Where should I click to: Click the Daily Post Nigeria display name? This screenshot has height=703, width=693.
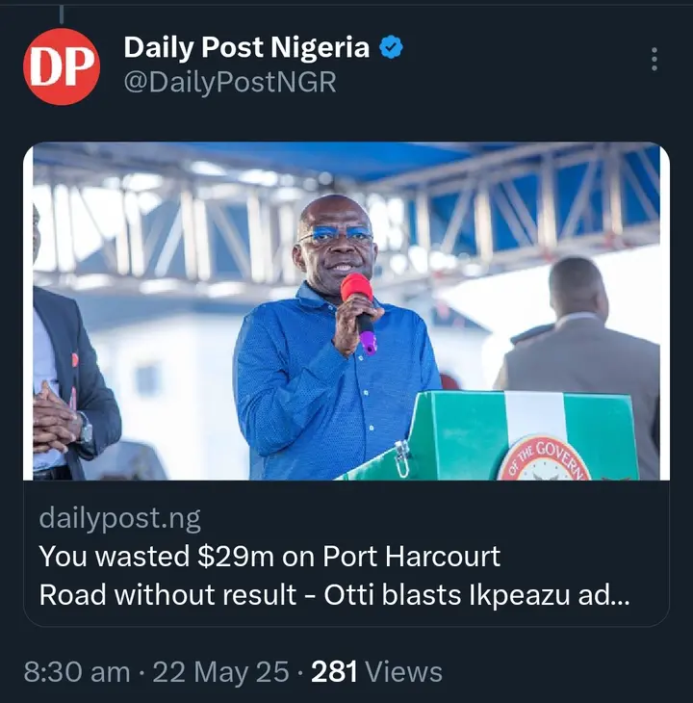(x=246, y=47)
